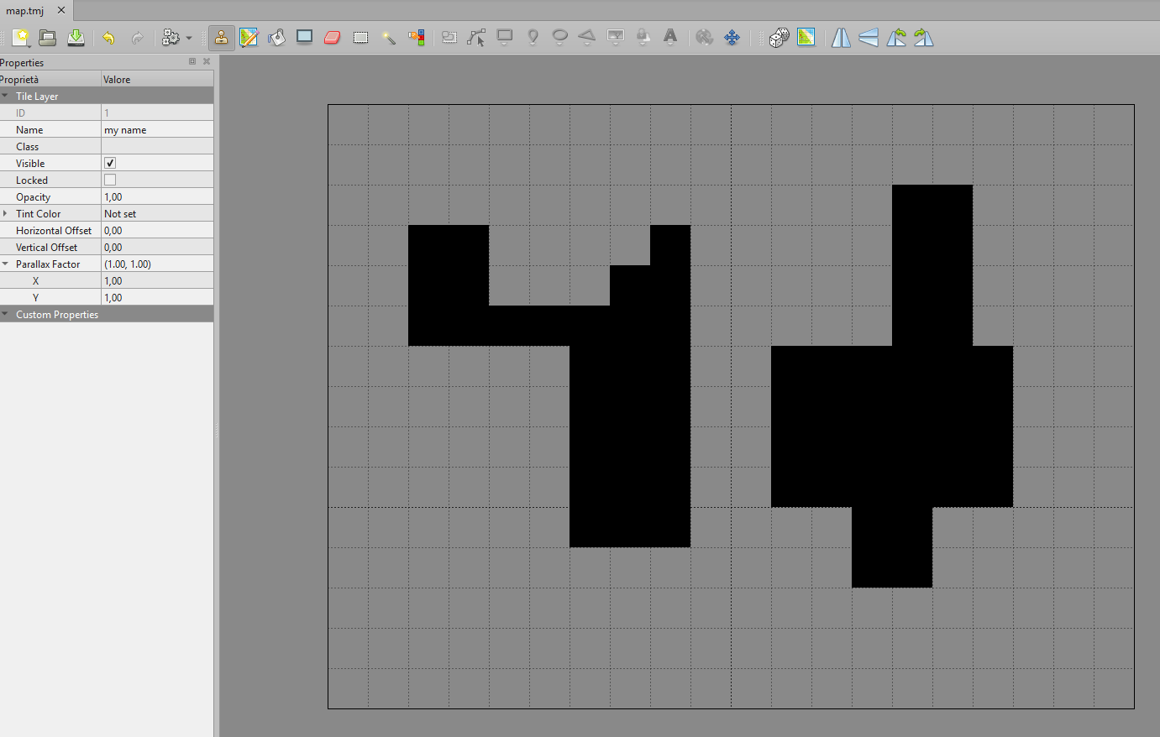Image resolution: width=1160 pixels, height=737 pixels.
Task: Switch to the map.tmj tab
Action: [x=25, y=11]
